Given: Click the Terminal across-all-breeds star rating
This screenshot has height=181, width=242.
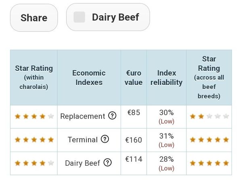Looking at the screenshot, I should click(x=209, y=140).
